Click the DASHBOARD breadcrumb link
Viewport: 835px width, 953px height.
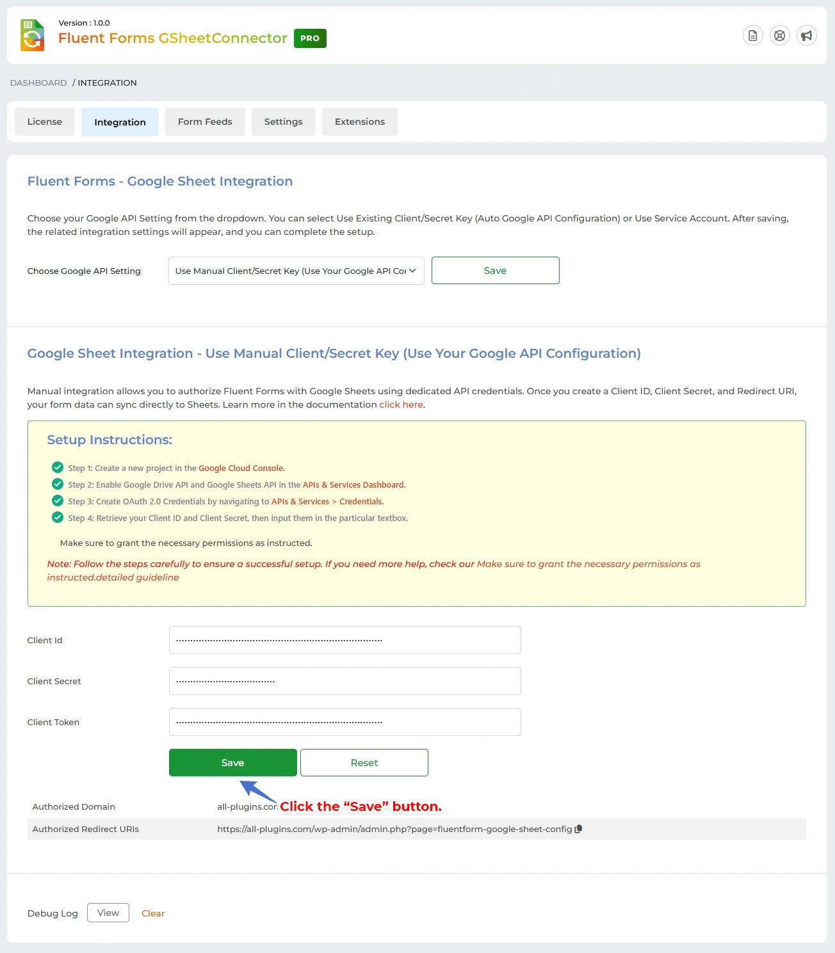point(38,83)
